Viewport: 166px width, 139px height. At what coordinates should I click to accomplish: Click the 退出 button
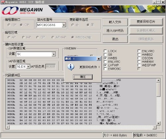coord(115,39)
